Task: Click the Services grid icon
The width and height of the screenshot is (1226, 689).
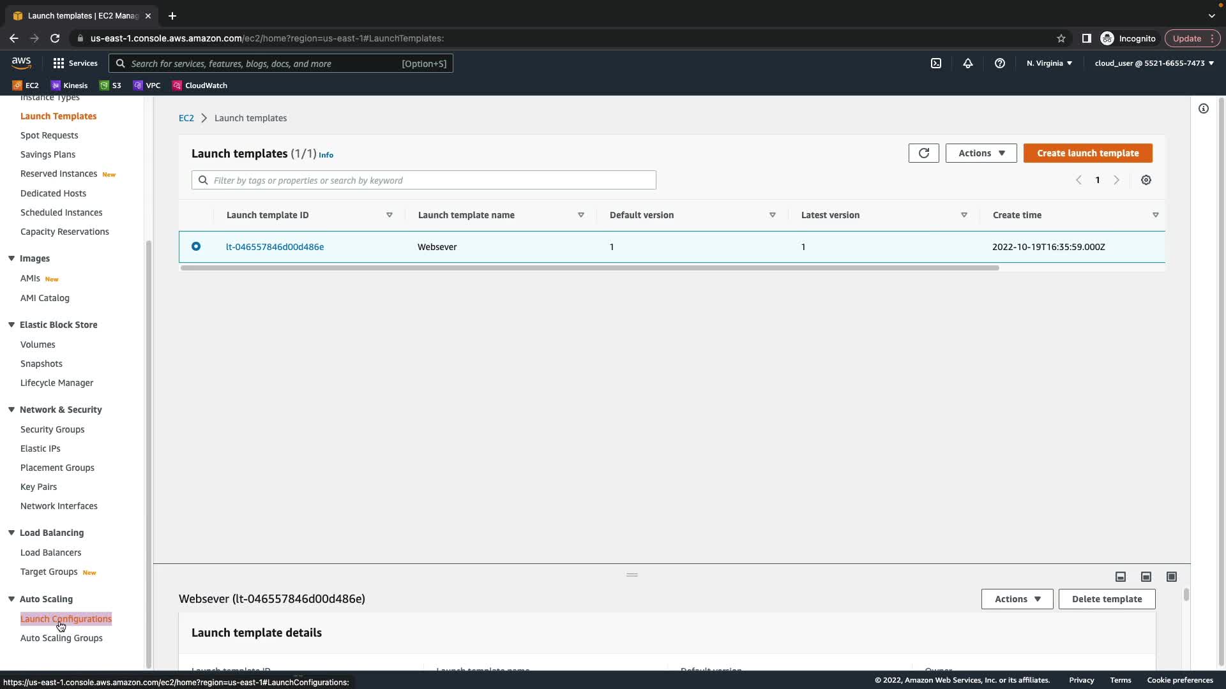Action: (x=59, y=63)
